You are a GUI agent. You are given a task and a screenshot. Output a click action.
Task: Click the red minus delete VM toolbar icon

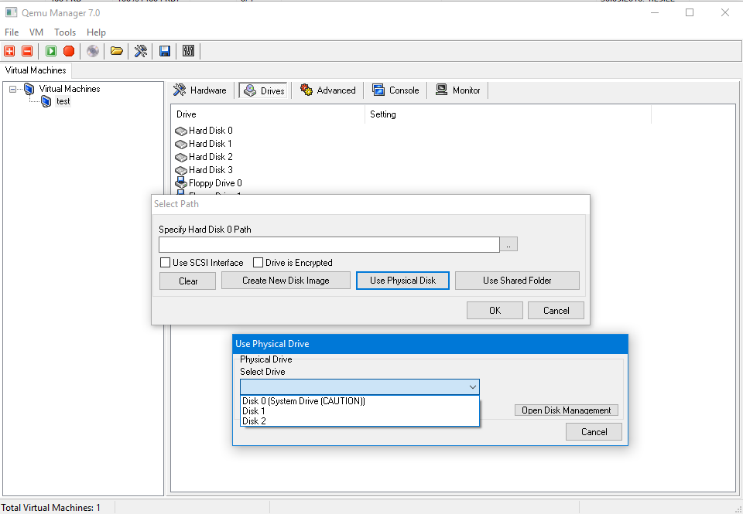[28, 51]
